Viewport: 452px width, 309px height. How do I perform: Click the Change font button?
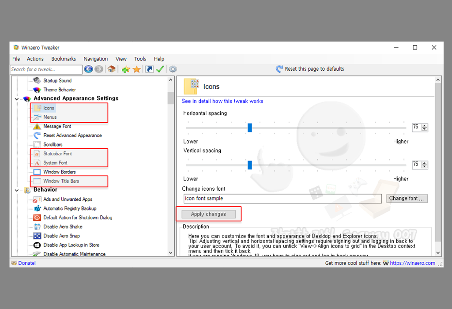pos(407,198)
